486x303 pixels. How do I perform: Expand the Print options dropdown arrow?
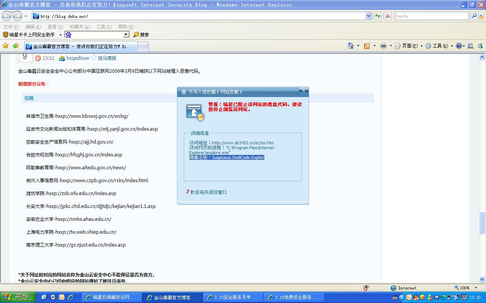pyautogui.click(x=391, y=46)
